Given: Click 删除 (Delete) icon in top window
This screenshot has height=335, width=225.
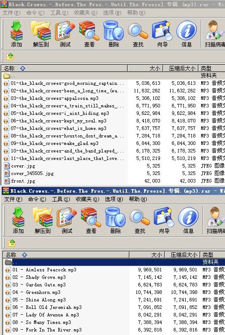Looking at the screenshot, I should click(114, 34).
